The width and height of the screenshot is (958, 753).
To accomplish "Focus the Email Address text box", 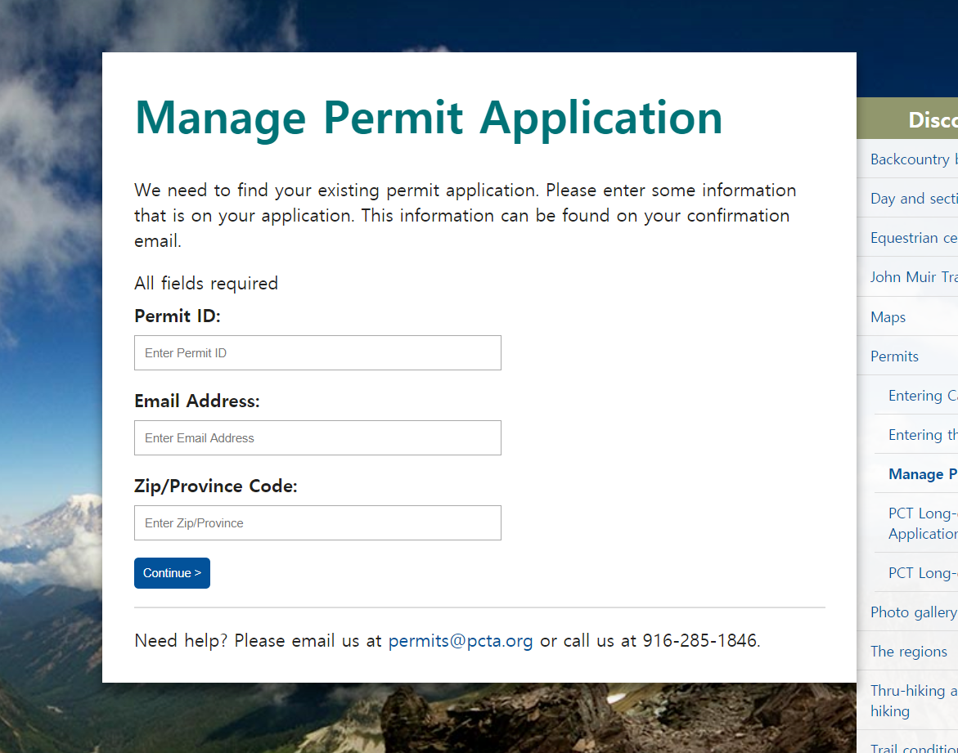I will click(x=317, y=437).
